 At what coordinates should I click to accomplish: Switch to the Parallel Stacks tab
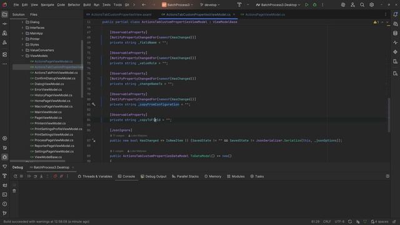(185, 176)
